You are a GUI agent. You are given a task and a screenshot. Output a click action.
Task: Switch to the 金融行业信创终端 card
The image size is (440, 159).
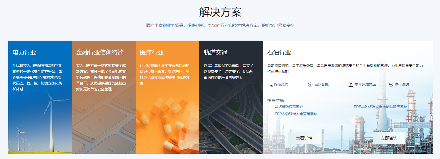point(100,53)
